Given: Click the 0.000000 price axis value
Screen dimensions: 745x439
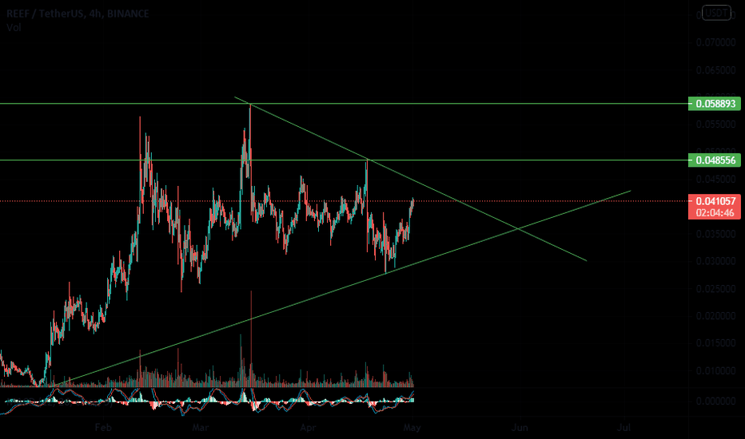Looking at the screenshot, I should 716,401.
